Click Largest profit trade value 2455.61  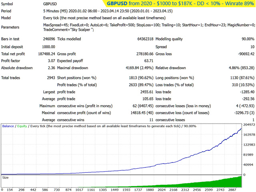point(147,92)
